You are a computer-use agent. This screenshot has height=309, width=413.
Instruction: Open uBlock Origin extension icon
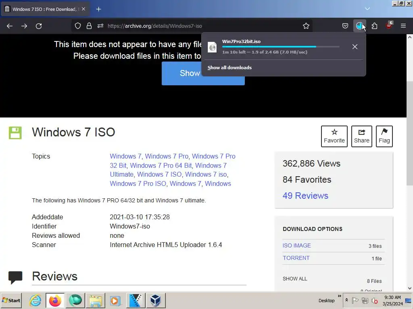coord(389,25)
